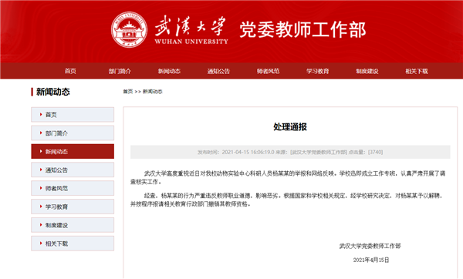Click the WUHAN UNIVERSITY English text
This screenshot has height=279, width=463.
[x=191, y=42]
